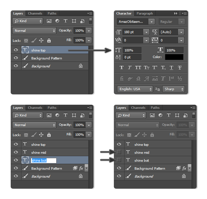
Task: Collapse Character panel with double arrows
Action: point(176,13)
